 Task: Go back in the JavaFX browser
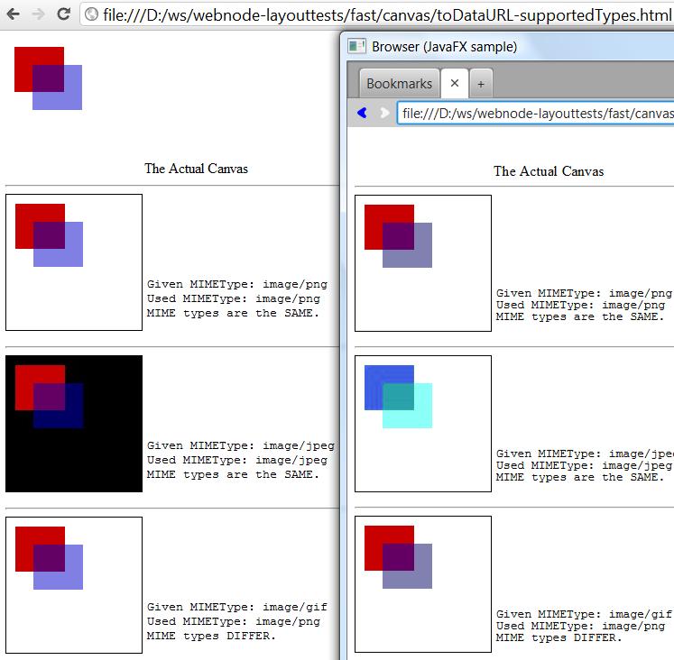tap(362, 113)
